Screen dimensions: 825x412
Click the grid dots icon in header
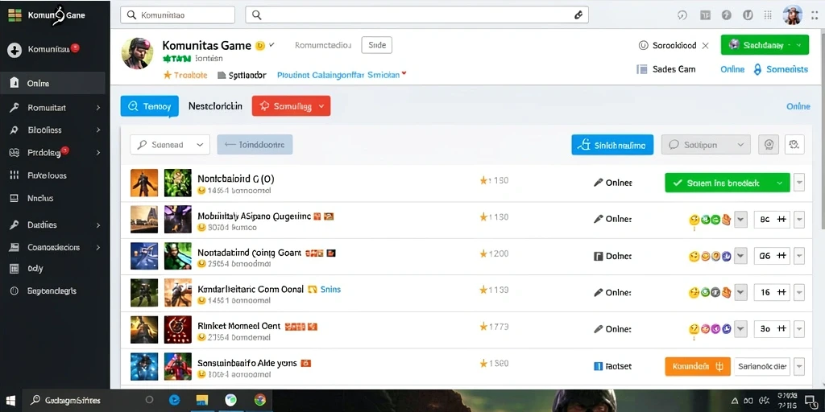pos(768,15)
